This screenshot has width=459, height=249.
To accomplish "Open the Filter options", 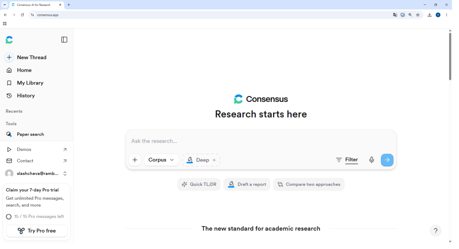I will coord(347,160).
